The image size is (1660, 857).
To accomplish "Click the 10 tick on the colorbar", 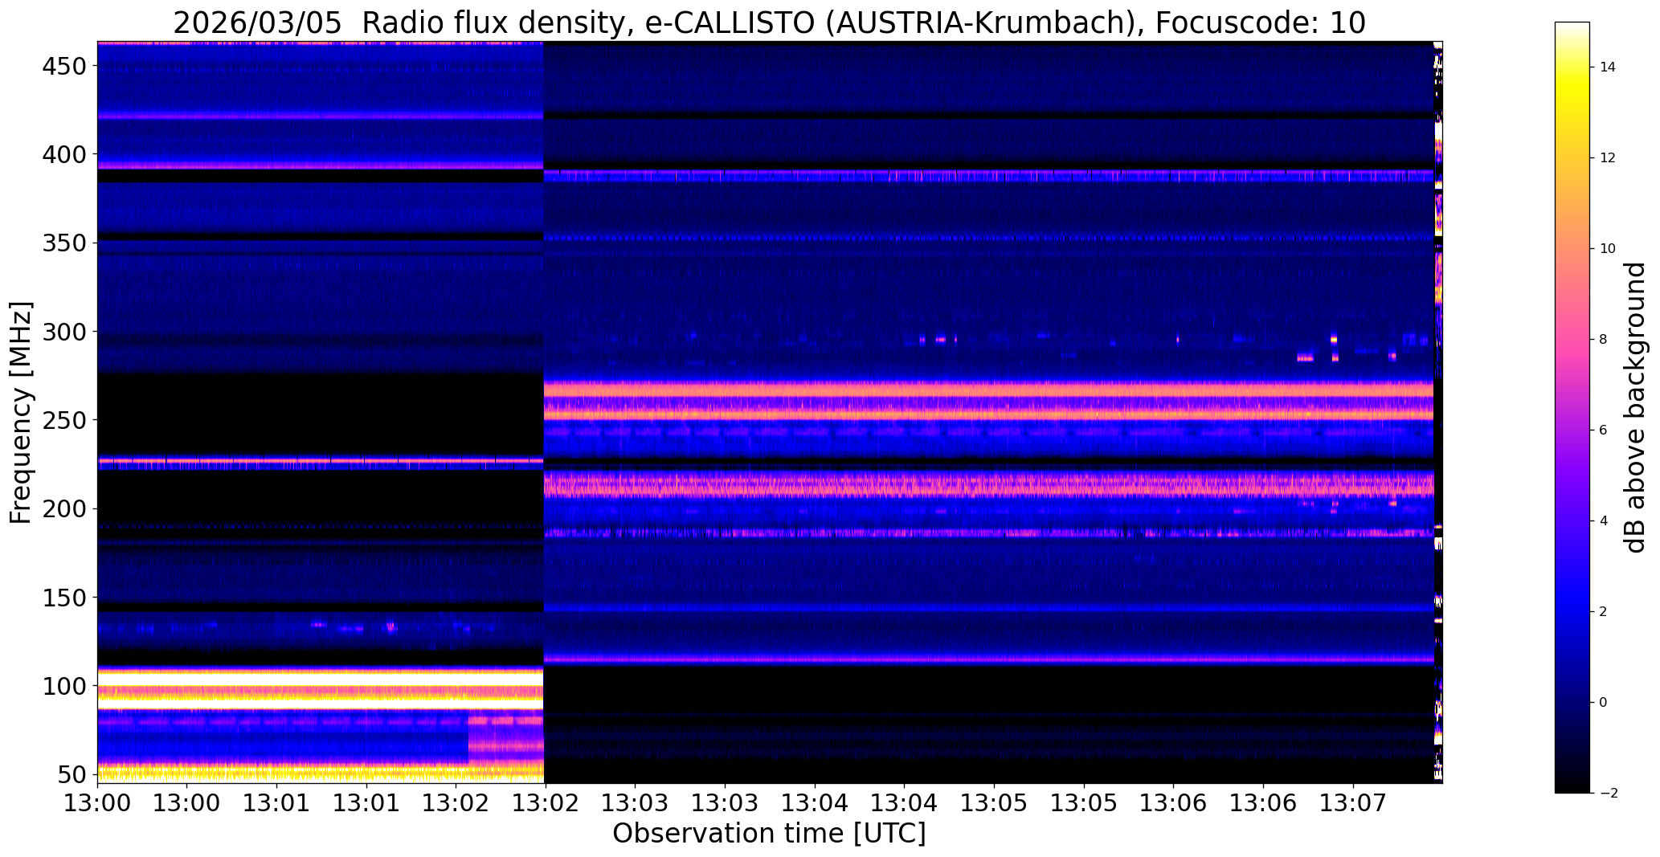I will coord(1608,248).
